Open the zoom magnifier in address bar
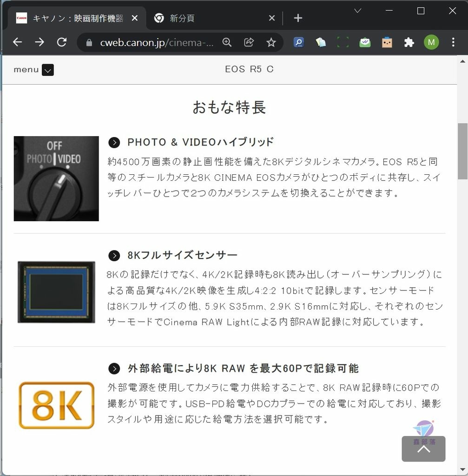468x476 pixels. point(227,42)
